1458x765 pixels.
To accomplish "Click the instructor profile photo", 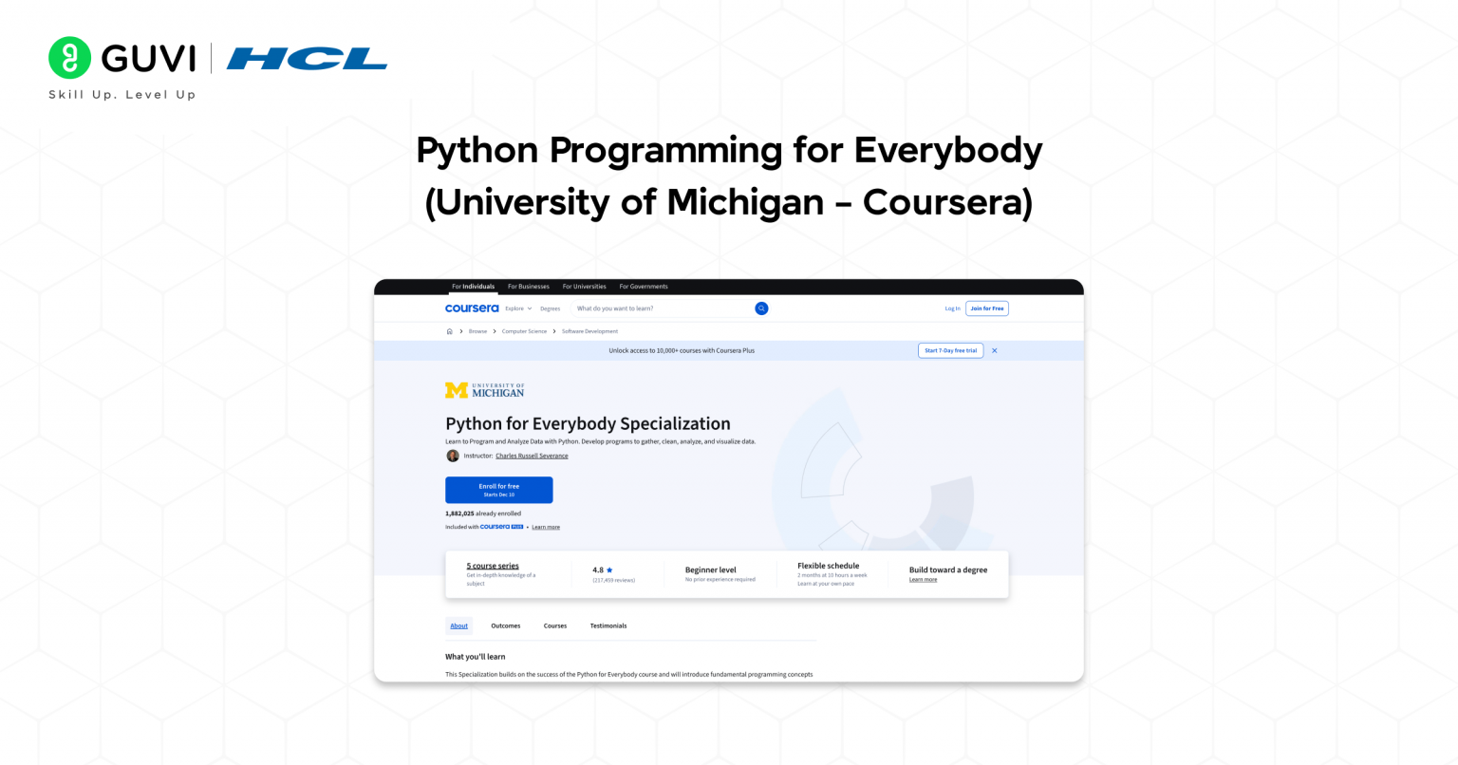I will coord(453,456).
